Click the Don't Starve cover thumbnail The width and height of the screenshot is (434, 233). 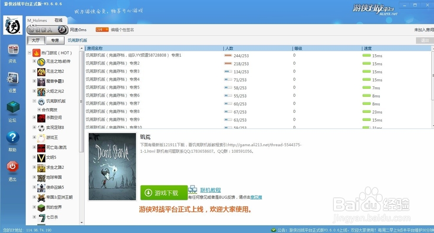pos(112,167)
